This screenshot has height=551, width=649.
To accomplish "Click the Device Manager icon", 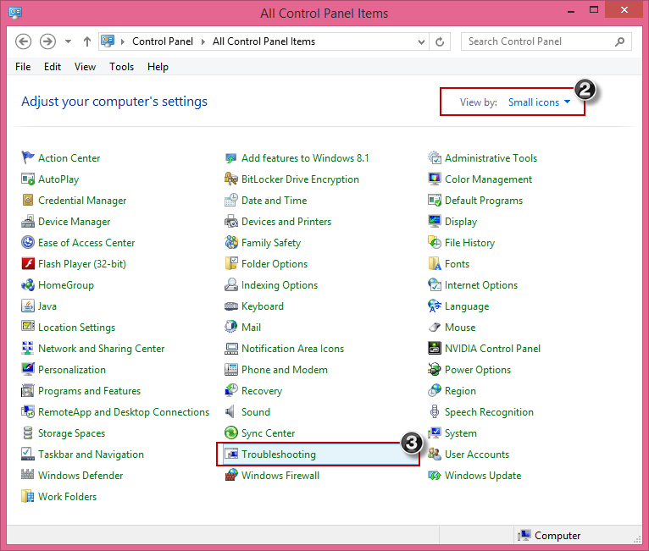I will tap(28, 221).
